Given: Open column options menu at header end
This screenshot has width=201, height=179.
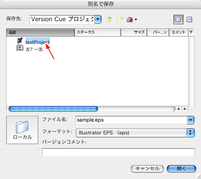Looking at the screenshot, I should pyautogui.click(x=191, y=33).
